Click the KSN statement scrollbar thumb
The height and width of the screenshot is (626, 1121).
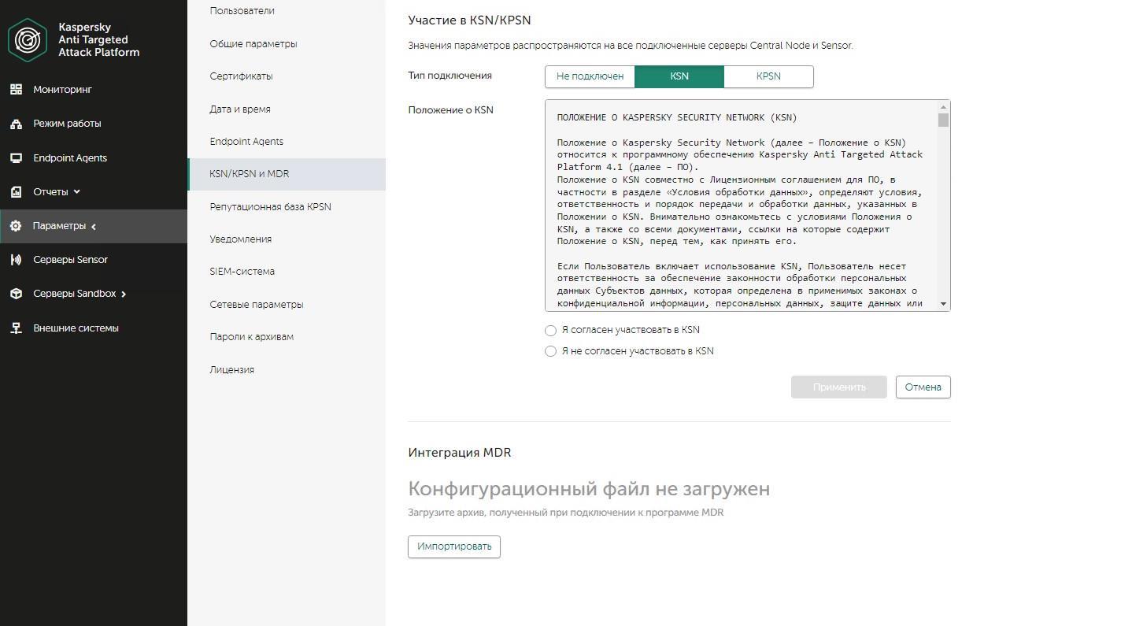coord(944,120)
